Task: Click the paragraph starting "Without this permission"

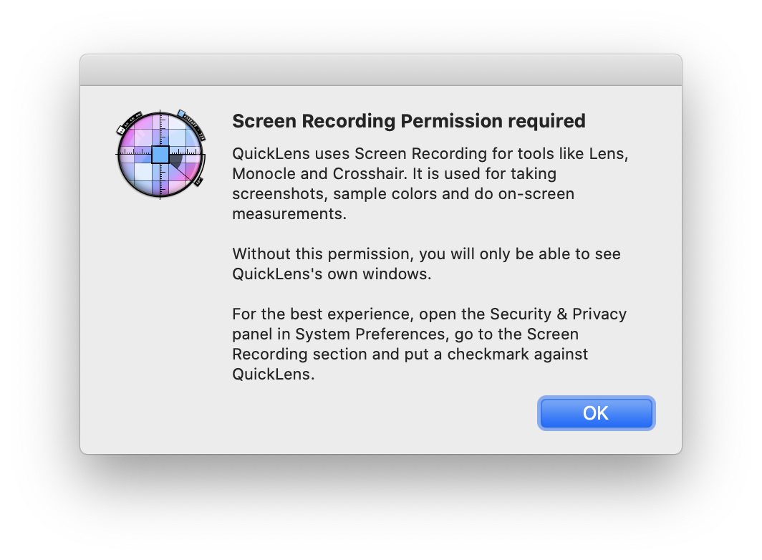Action: (426, 264)
